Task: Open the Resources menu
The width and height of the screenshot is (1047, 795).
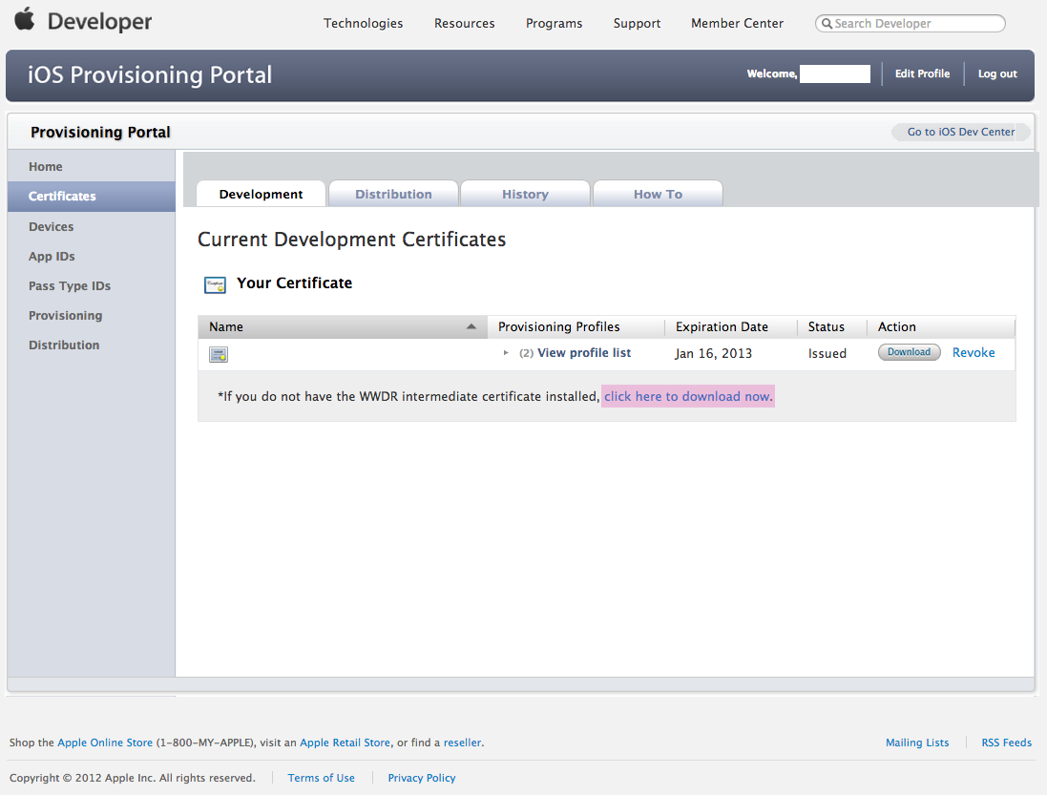Action: coord(464,23)
